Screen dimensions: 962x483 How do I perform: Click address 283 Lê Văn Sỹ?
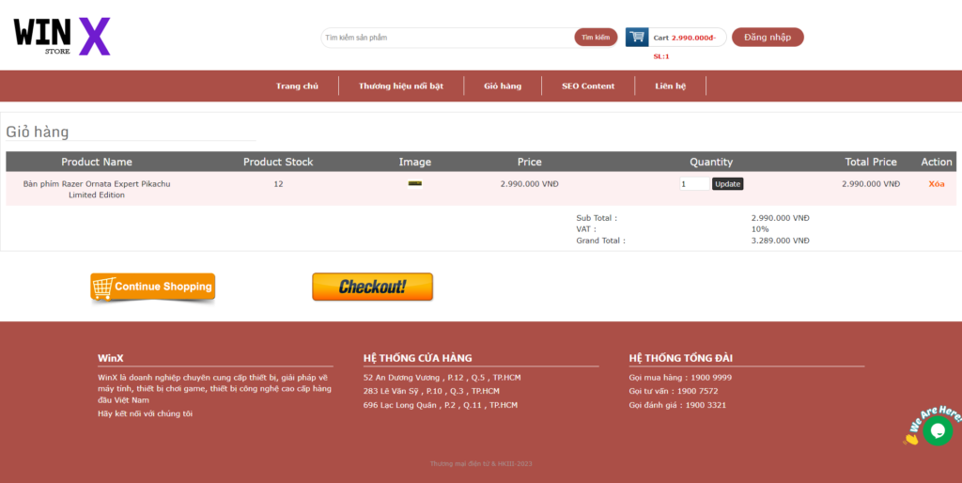[431, 391]
